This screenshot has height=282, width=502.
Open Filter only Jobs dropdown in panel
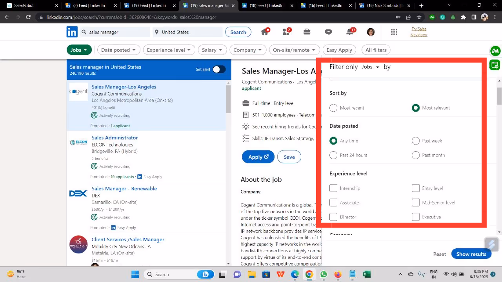370,67
